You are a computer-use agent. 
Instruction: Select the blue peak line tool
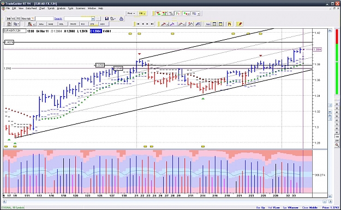(x=173, y=24)
